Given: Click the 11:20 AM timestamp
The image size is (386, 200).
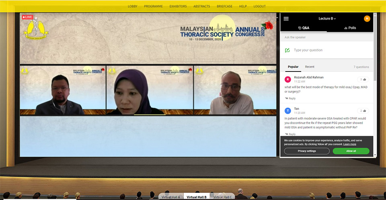Looking at the screenshot, I should pyautogui.click(x=299, y=113).
